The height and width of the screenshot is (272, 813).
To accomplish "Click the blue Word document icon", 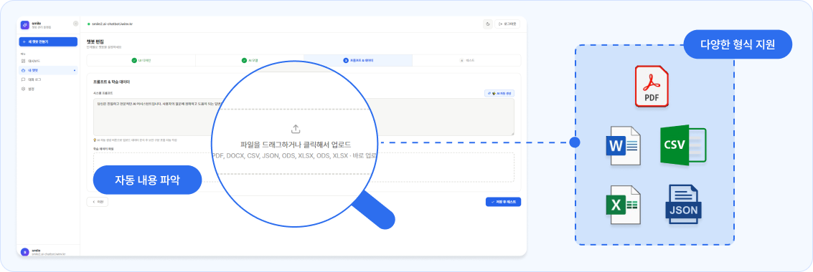I will coord(623,145).
